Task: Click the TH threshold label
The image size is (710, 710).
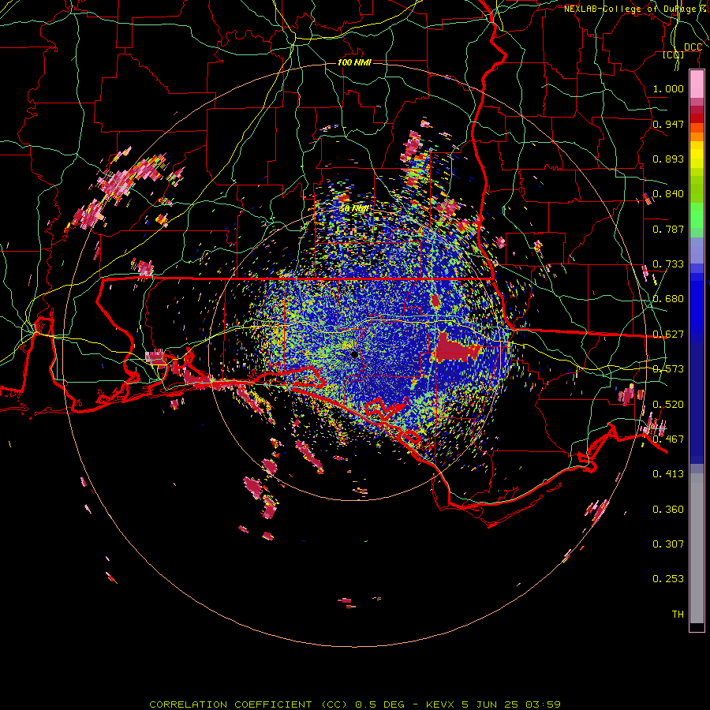Action: pyautogui.click(x=678, y=615)
